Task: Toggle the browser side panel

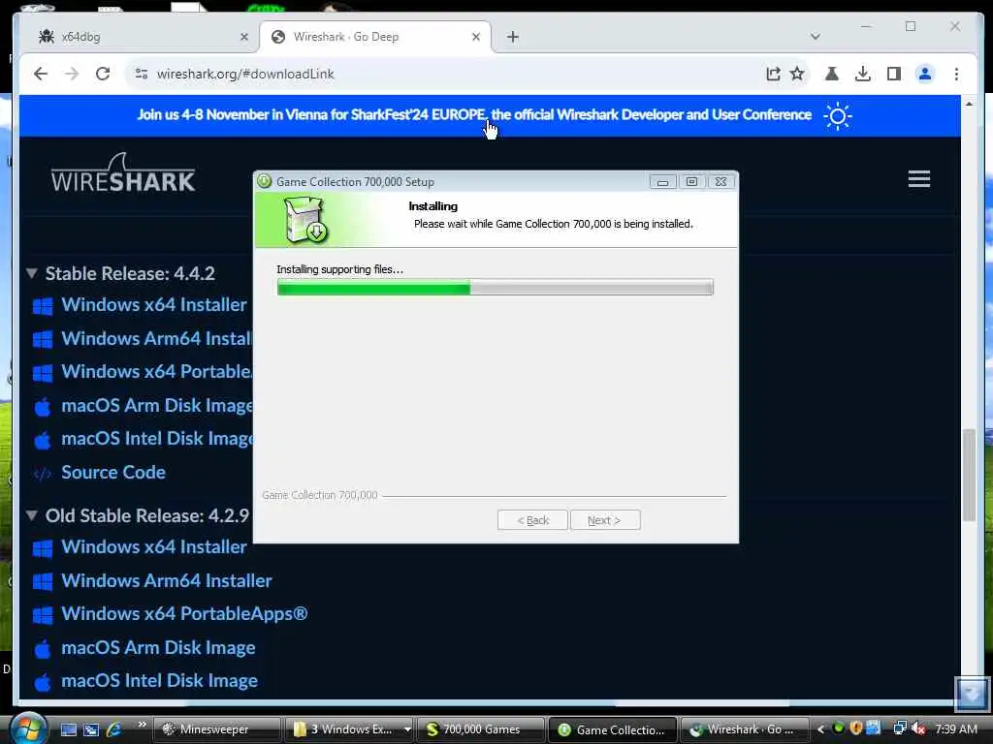Action: 893,74
